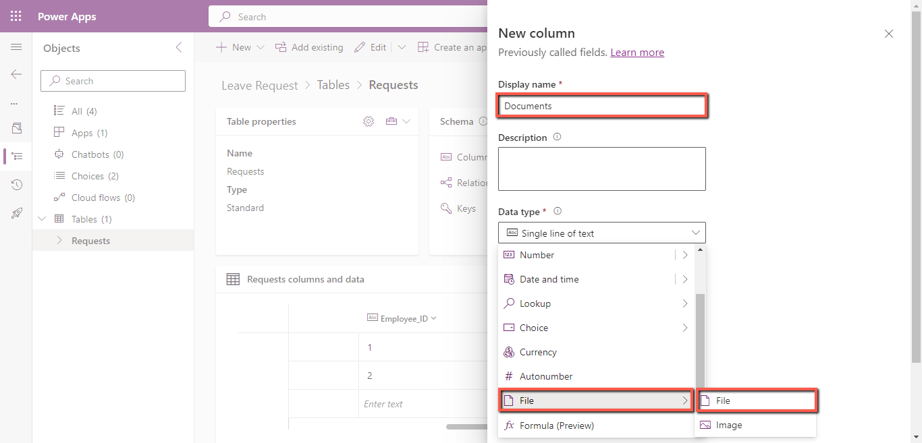Screen dimensions: 922x443
Task: Choose File data type category
Action: (596, 401)
